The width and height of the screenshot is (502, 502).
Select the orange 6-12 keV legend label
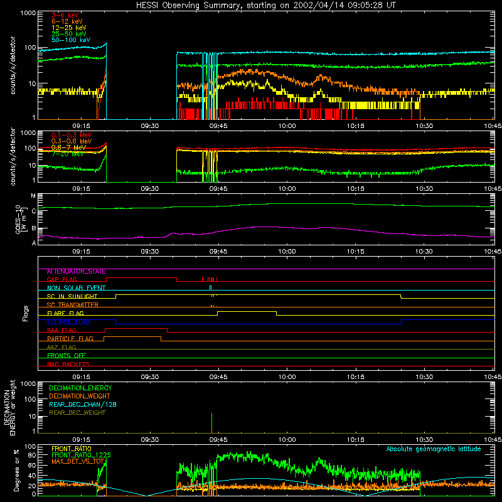click(67, 21)
